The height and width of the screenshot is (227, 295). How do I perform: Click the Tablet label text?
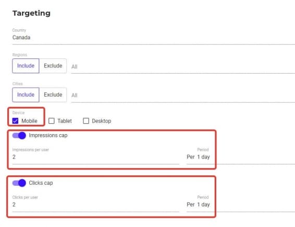point(65,121)
